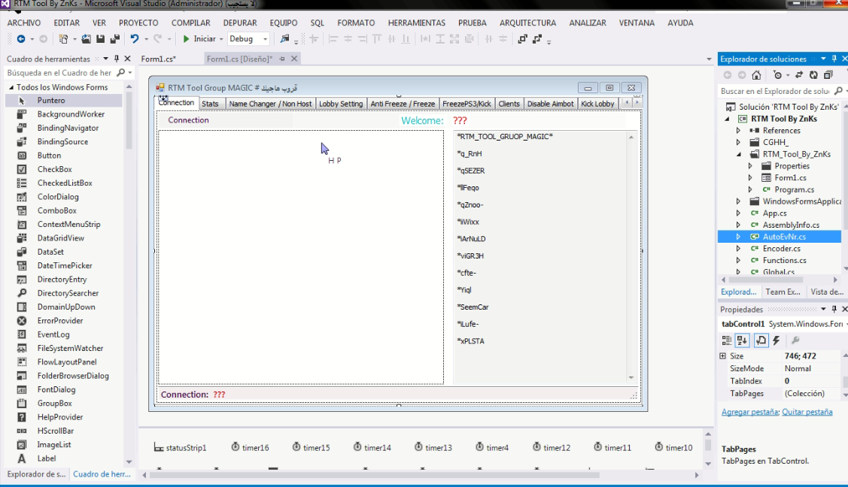
Task: Click the Properties page icon in Properties panel
Action: tap(761, 340)
